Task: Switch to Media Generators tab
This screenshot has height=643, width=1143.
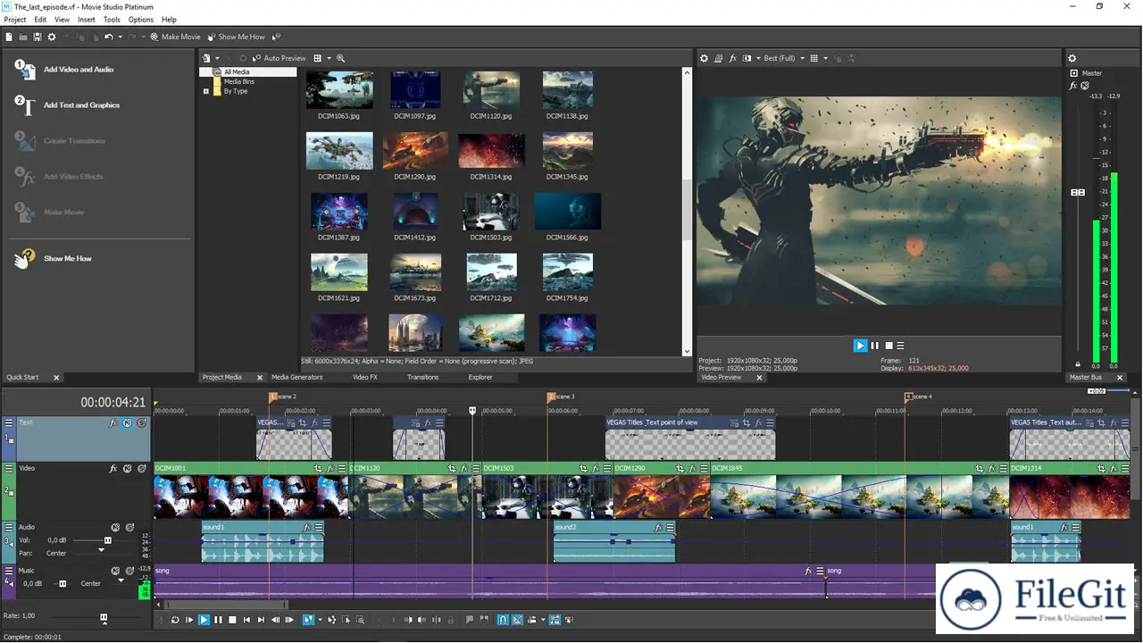Action: point(296,377)
